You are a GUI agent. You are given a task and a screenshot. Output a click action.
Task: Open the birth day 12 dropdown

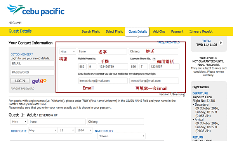(66, 130)
